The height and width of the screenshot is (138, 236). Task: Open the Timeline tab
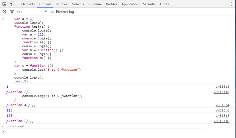[95, 4]
